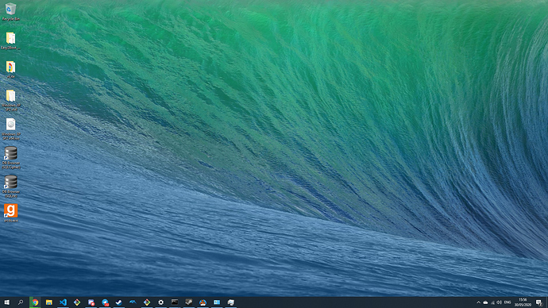
Task: Select DB Browser (SQLCipher) shortcut
Action: (11, 157)
